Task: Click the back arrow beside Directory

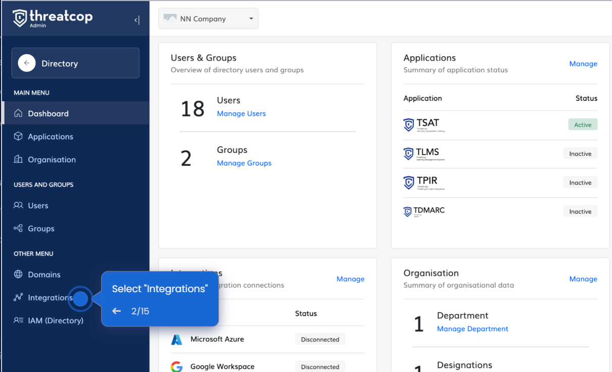Action: 27,63
